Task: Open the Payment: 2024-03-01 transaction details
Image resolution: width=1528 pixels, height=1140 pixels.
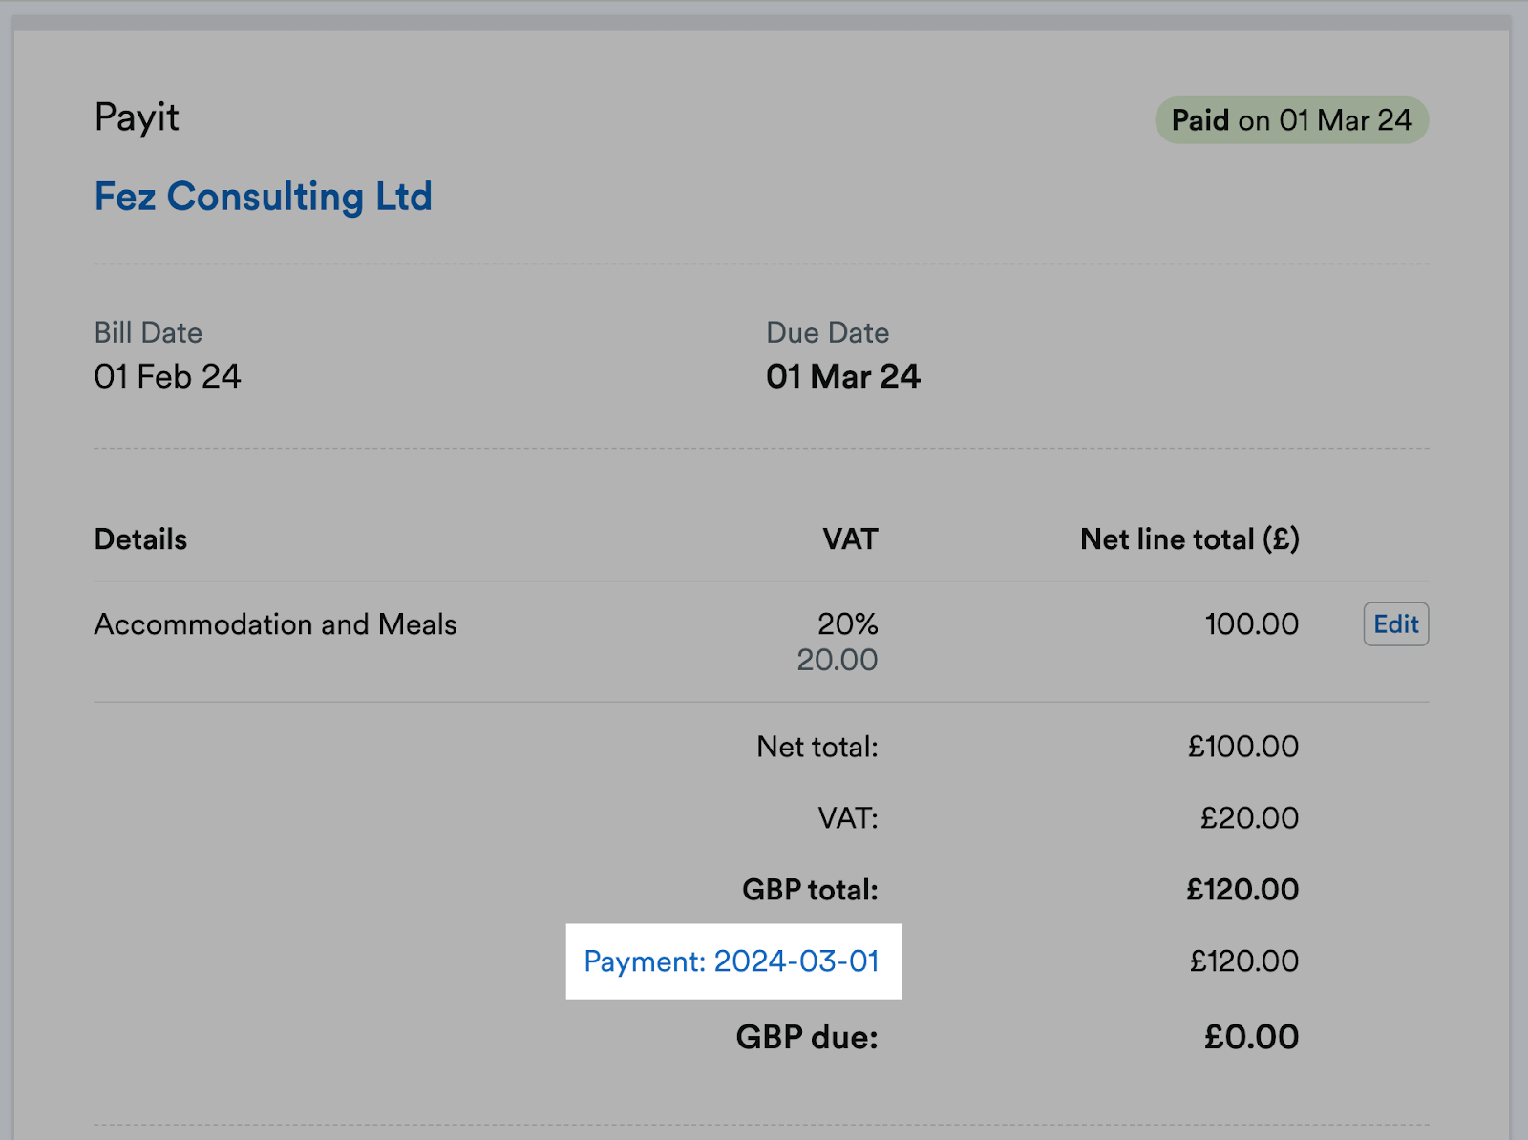Action: [733, 961]
